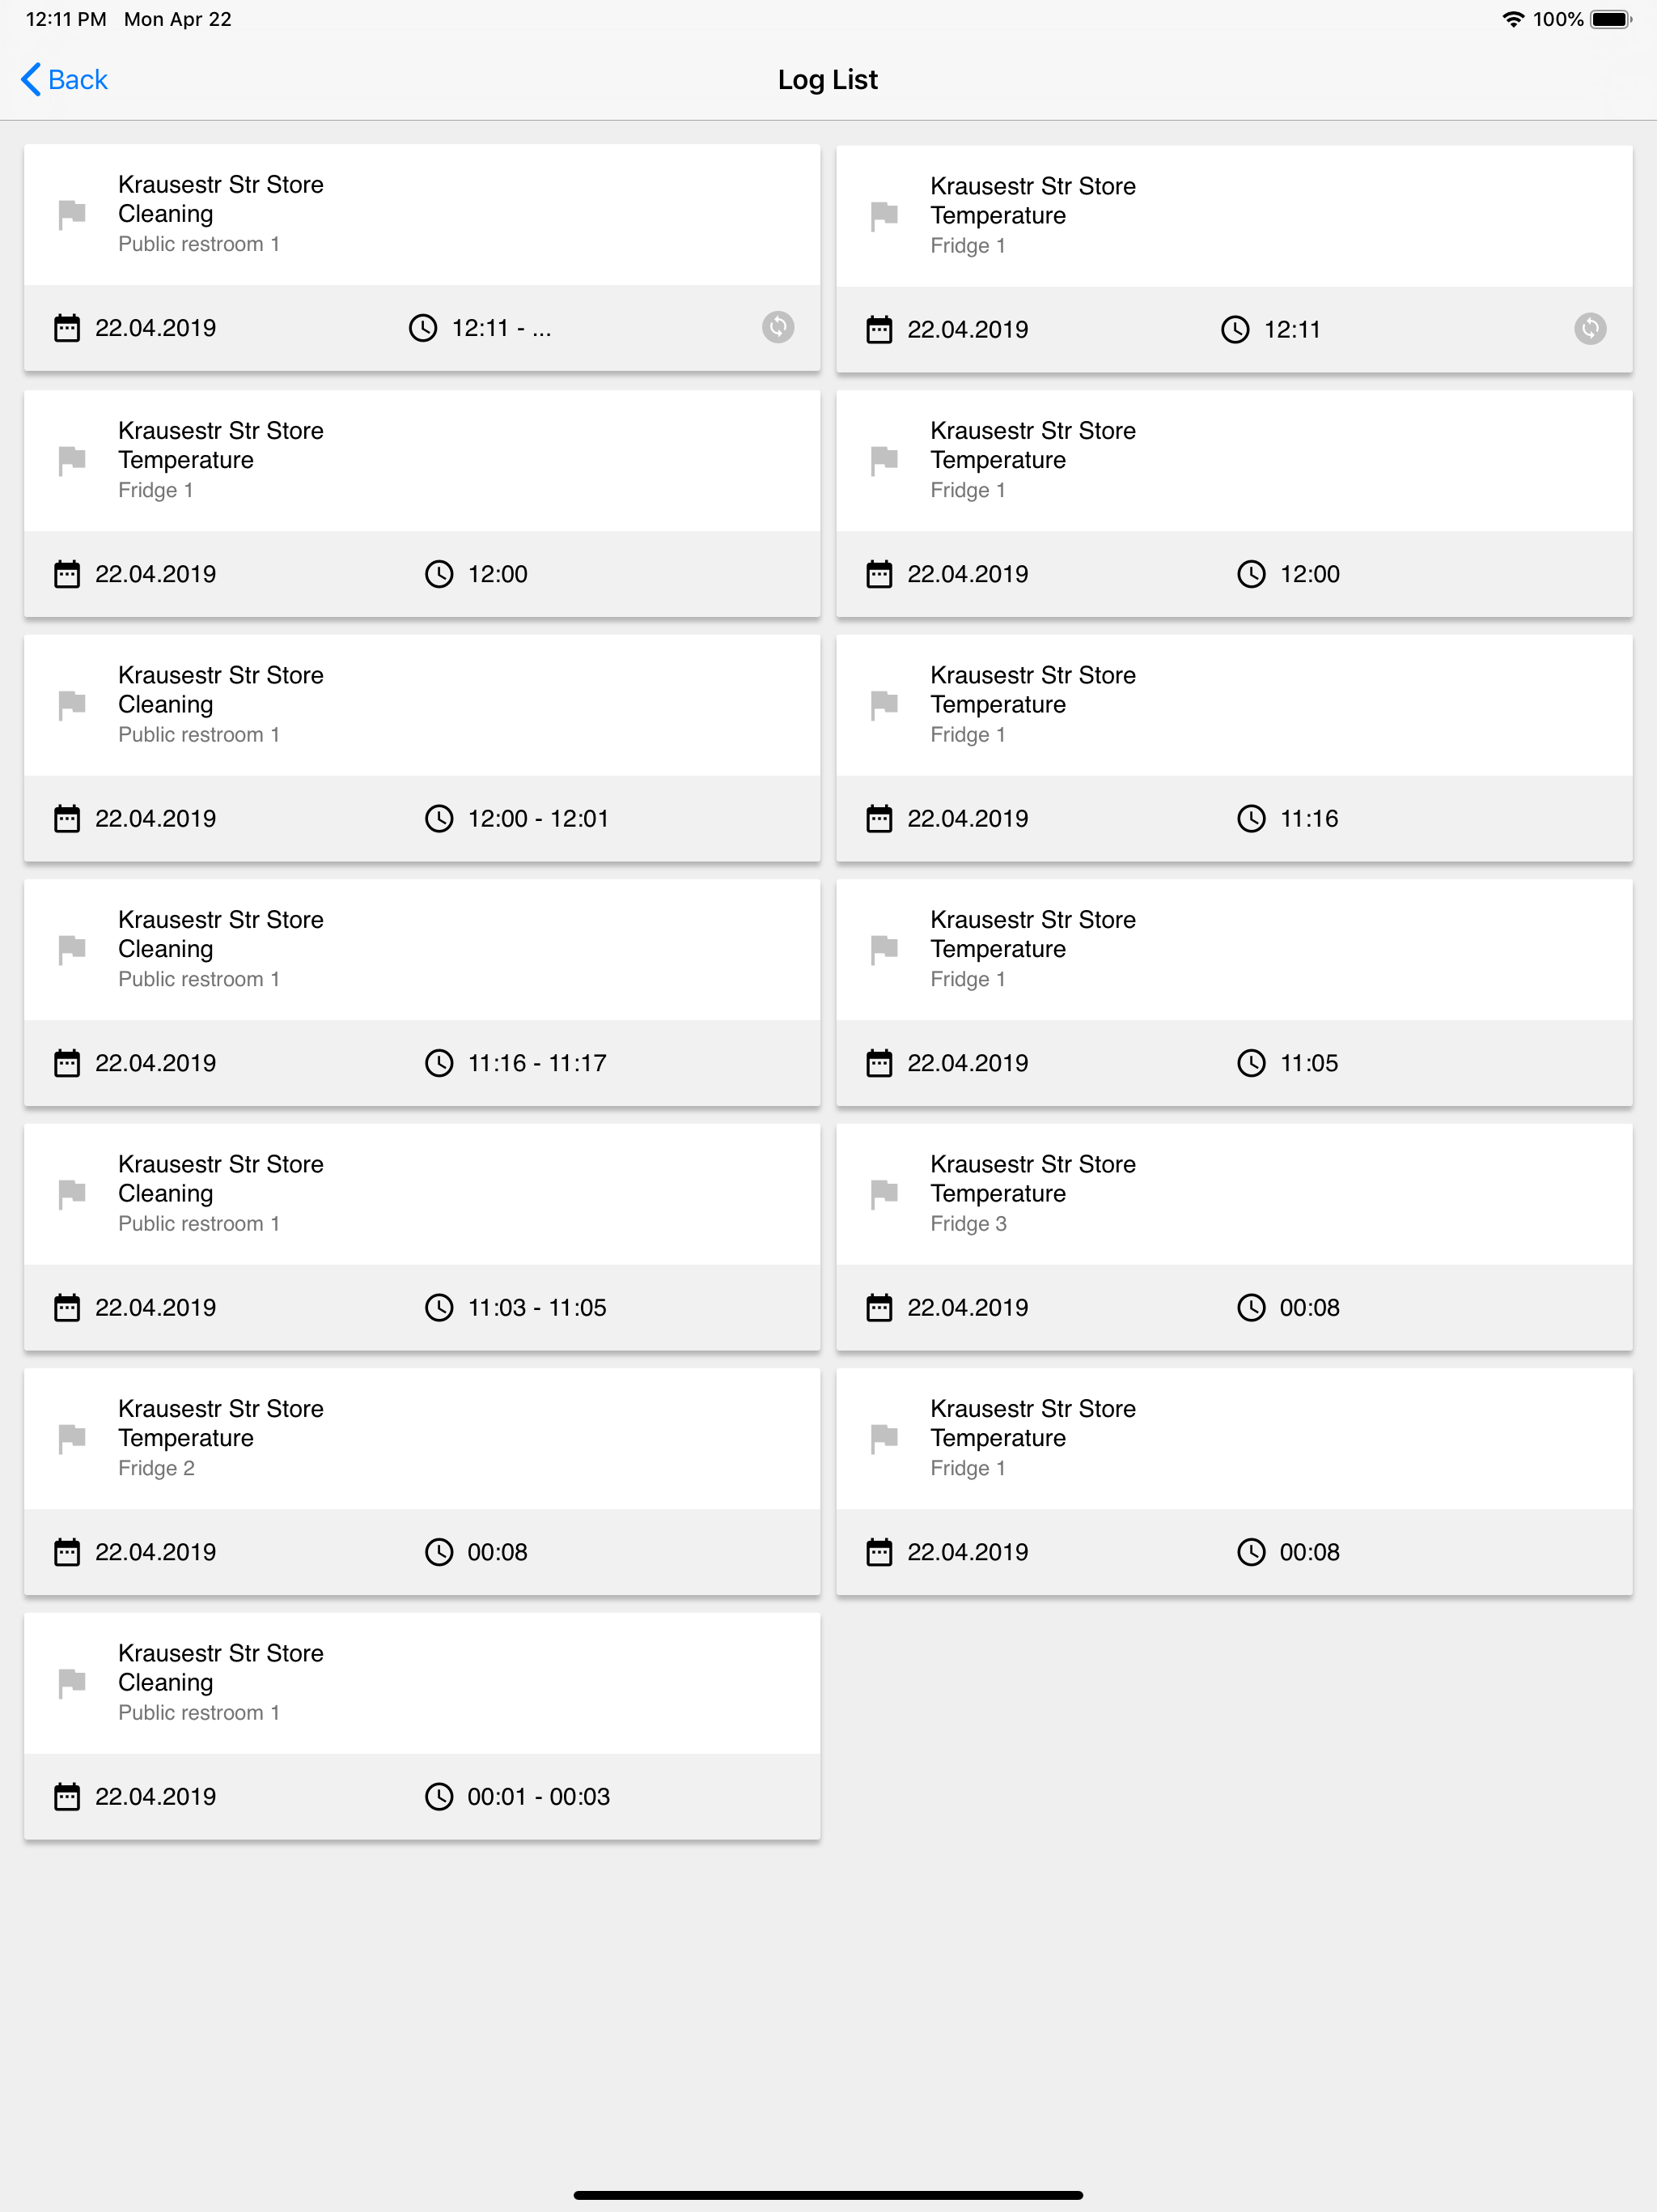Open Cleaning log from 12:00 - 12:01
The height and width of the screenshot is (2212, 1657).
click(x=422, y=748)
